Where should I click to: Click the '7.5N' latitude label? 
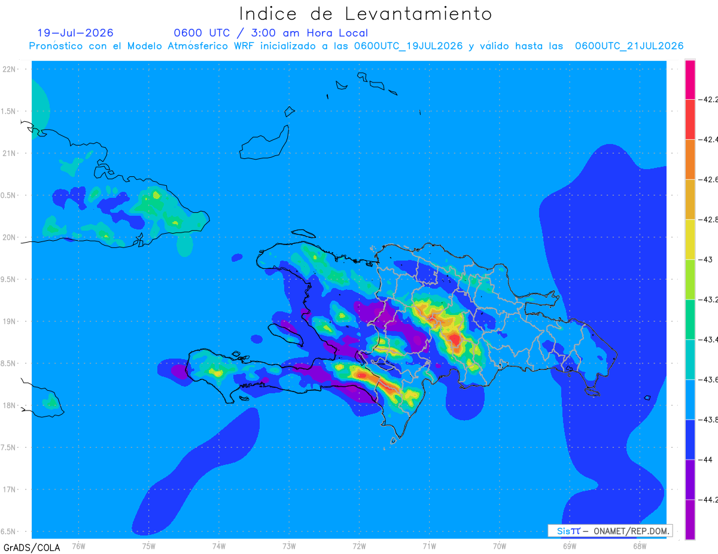[8, 448]
